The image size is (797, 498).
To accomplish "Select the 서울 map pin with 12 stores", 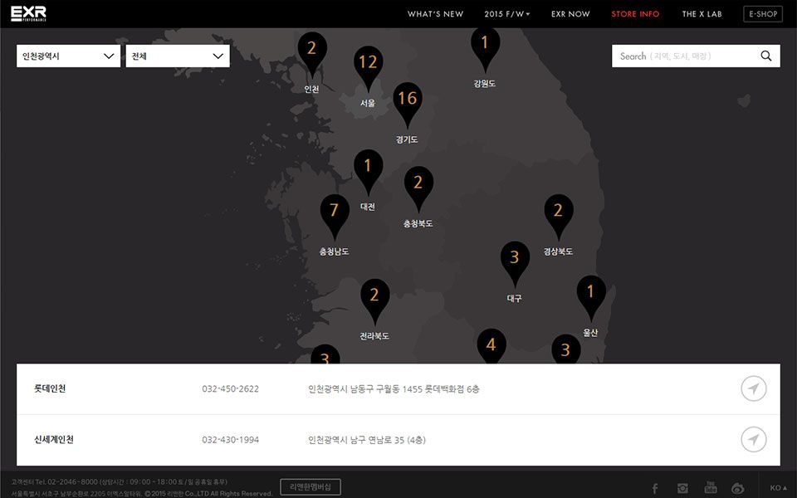I will (x=368, y=65).
